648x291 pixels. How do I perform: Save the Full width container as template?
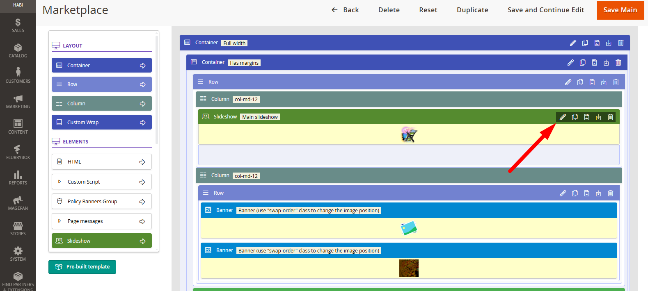pos(597,43)
